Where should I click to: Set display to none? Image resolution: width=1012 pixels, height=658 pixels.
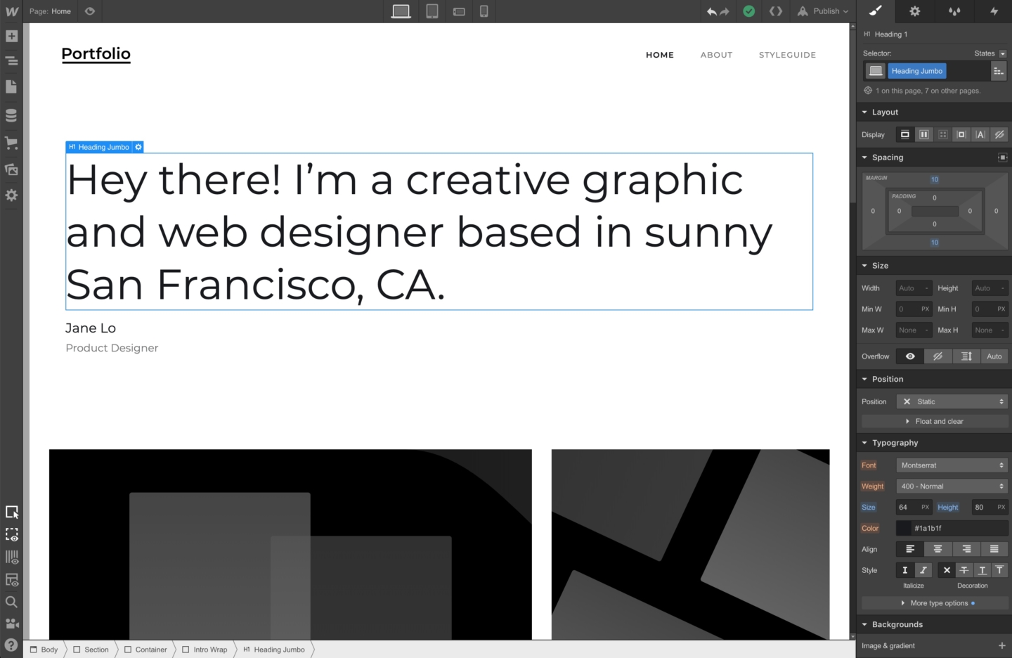click(999, 135)
